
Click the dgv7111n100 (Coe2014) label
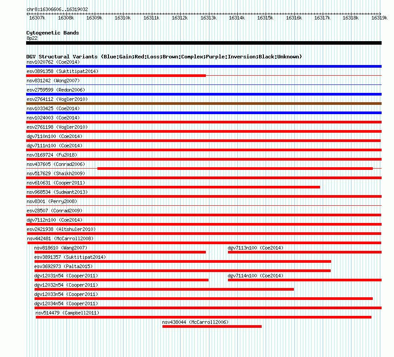point(54,146)
